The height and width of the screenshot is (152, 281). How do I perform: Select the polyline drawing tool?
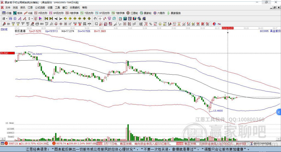coord(105,18)
